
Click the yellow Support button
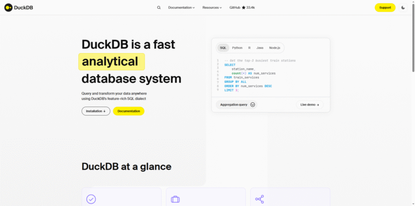tap(385, 8)
